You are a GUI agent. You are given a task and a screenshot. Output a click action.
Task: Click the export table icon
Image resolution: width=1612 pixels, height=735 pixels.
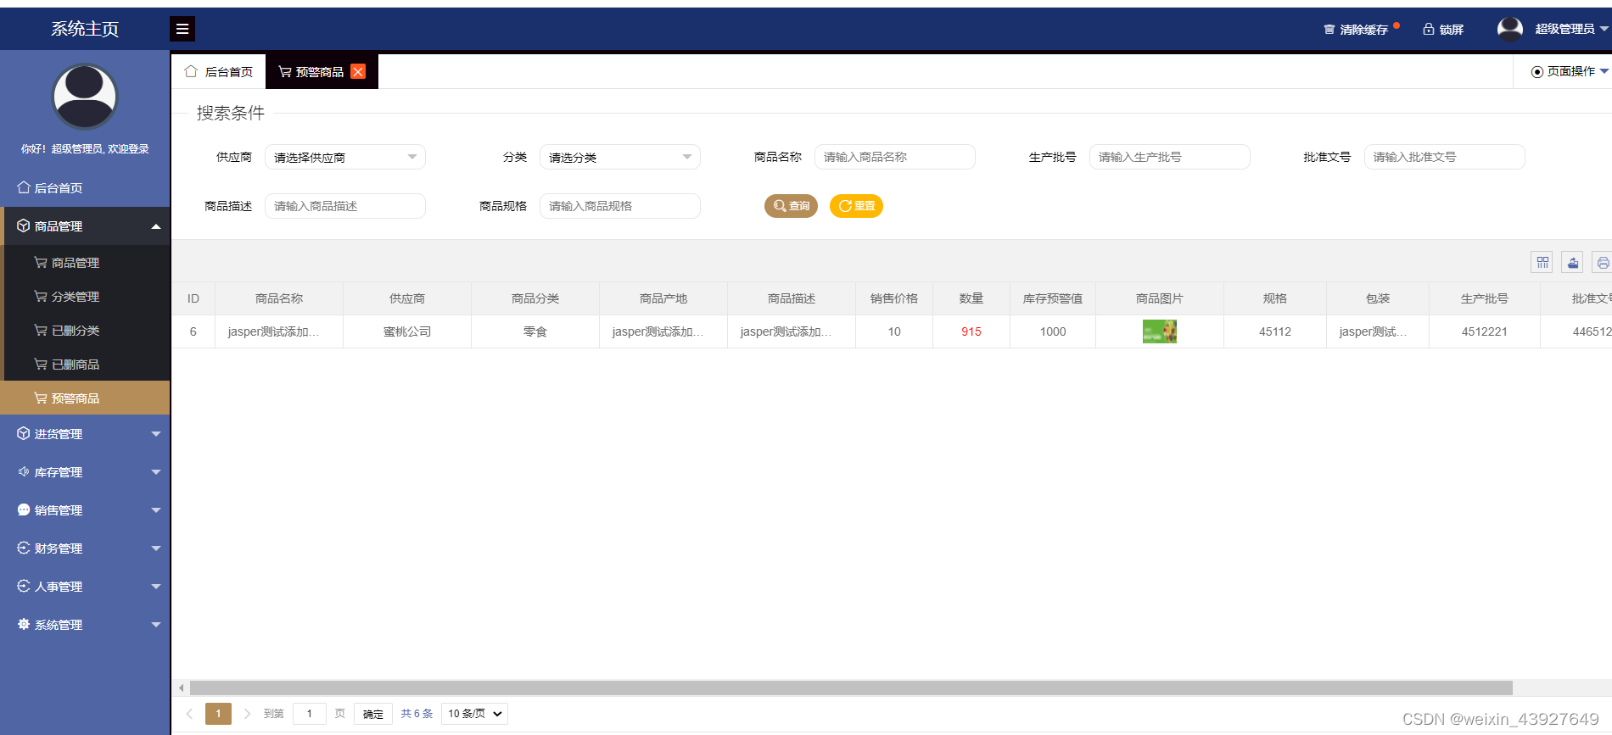coord(1573,263)
